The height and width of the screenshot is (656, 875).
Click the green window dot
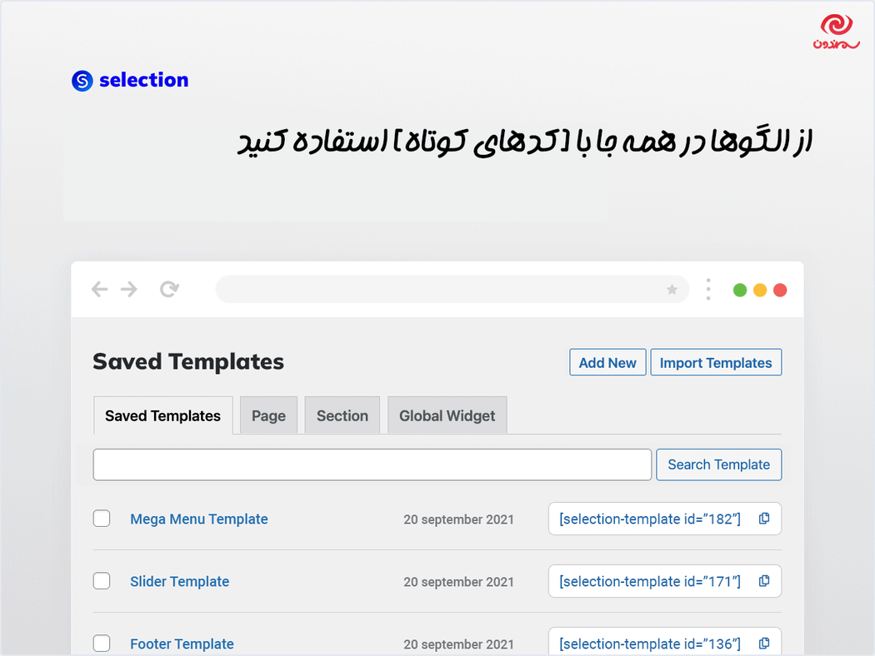click(740, 290)
